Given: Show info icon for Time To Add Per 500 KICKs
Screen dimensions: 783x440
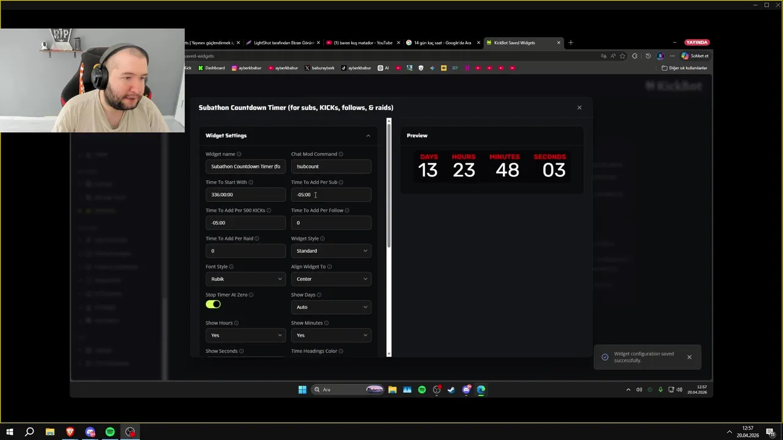Looking at the screenshot, I should pyautogui.click(x=269, y=210).
